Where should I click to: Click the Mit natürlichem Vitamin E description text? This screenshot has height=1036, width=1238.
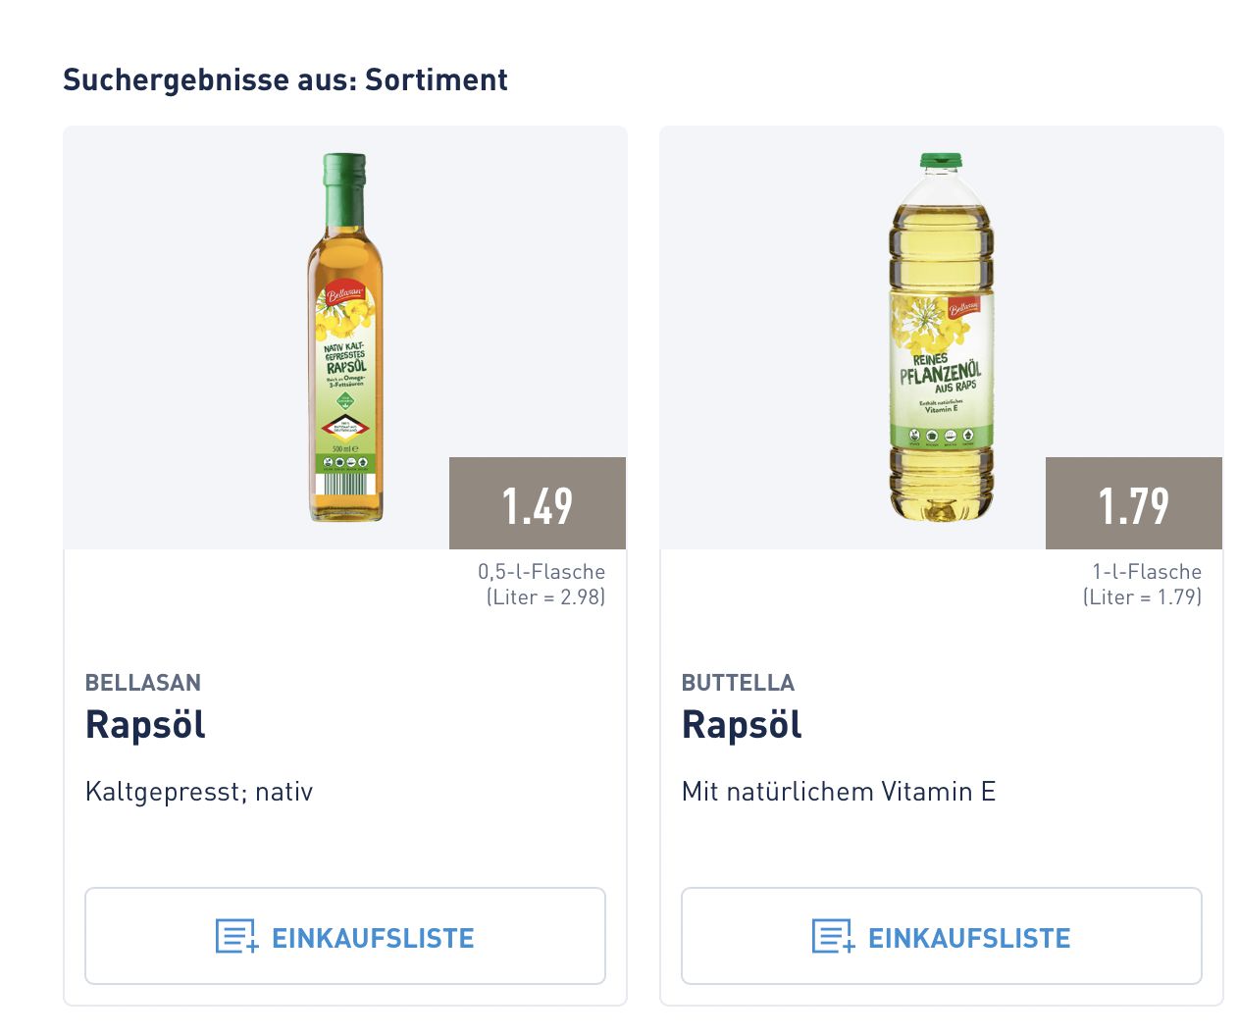click(840, 791)
